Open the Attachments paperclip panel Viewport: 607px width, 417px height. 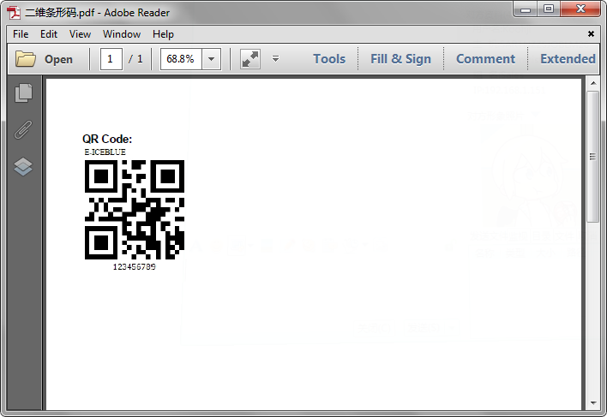coord(23,129)
